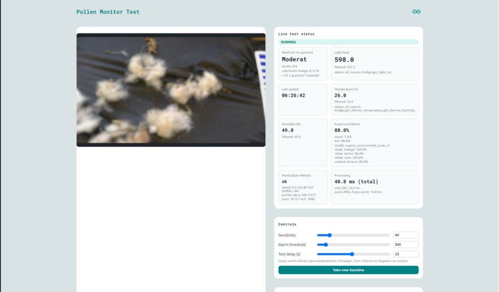Select the Processing 40.8 ms total value

[x=356, y=182]
